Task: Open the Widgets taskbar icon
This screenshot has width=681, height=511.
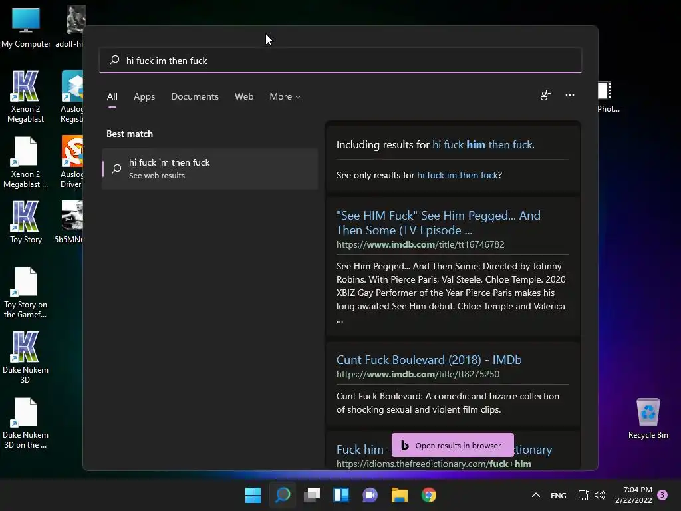Action: (341, 495)
